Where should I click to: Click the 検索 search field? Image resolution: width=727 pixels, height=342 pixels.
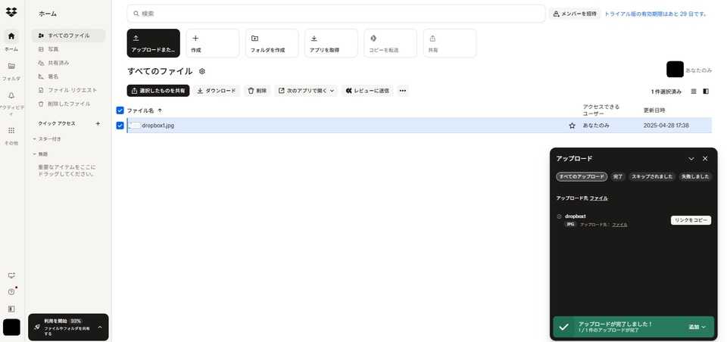(337, 14)
